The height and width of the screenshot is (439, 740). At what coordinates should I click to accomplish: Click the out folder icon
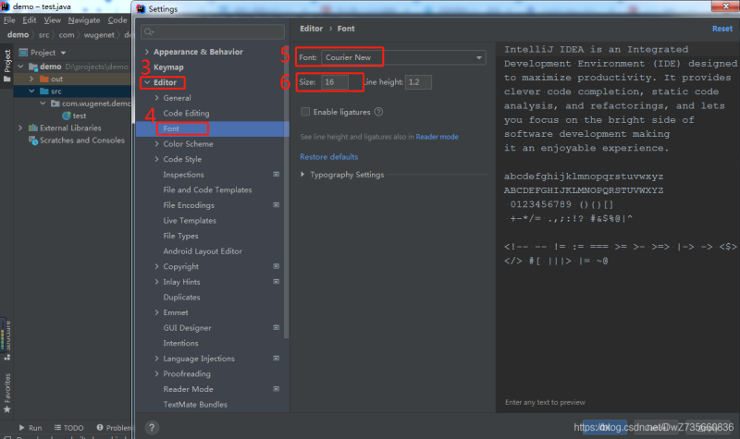(x=44, y=79)
